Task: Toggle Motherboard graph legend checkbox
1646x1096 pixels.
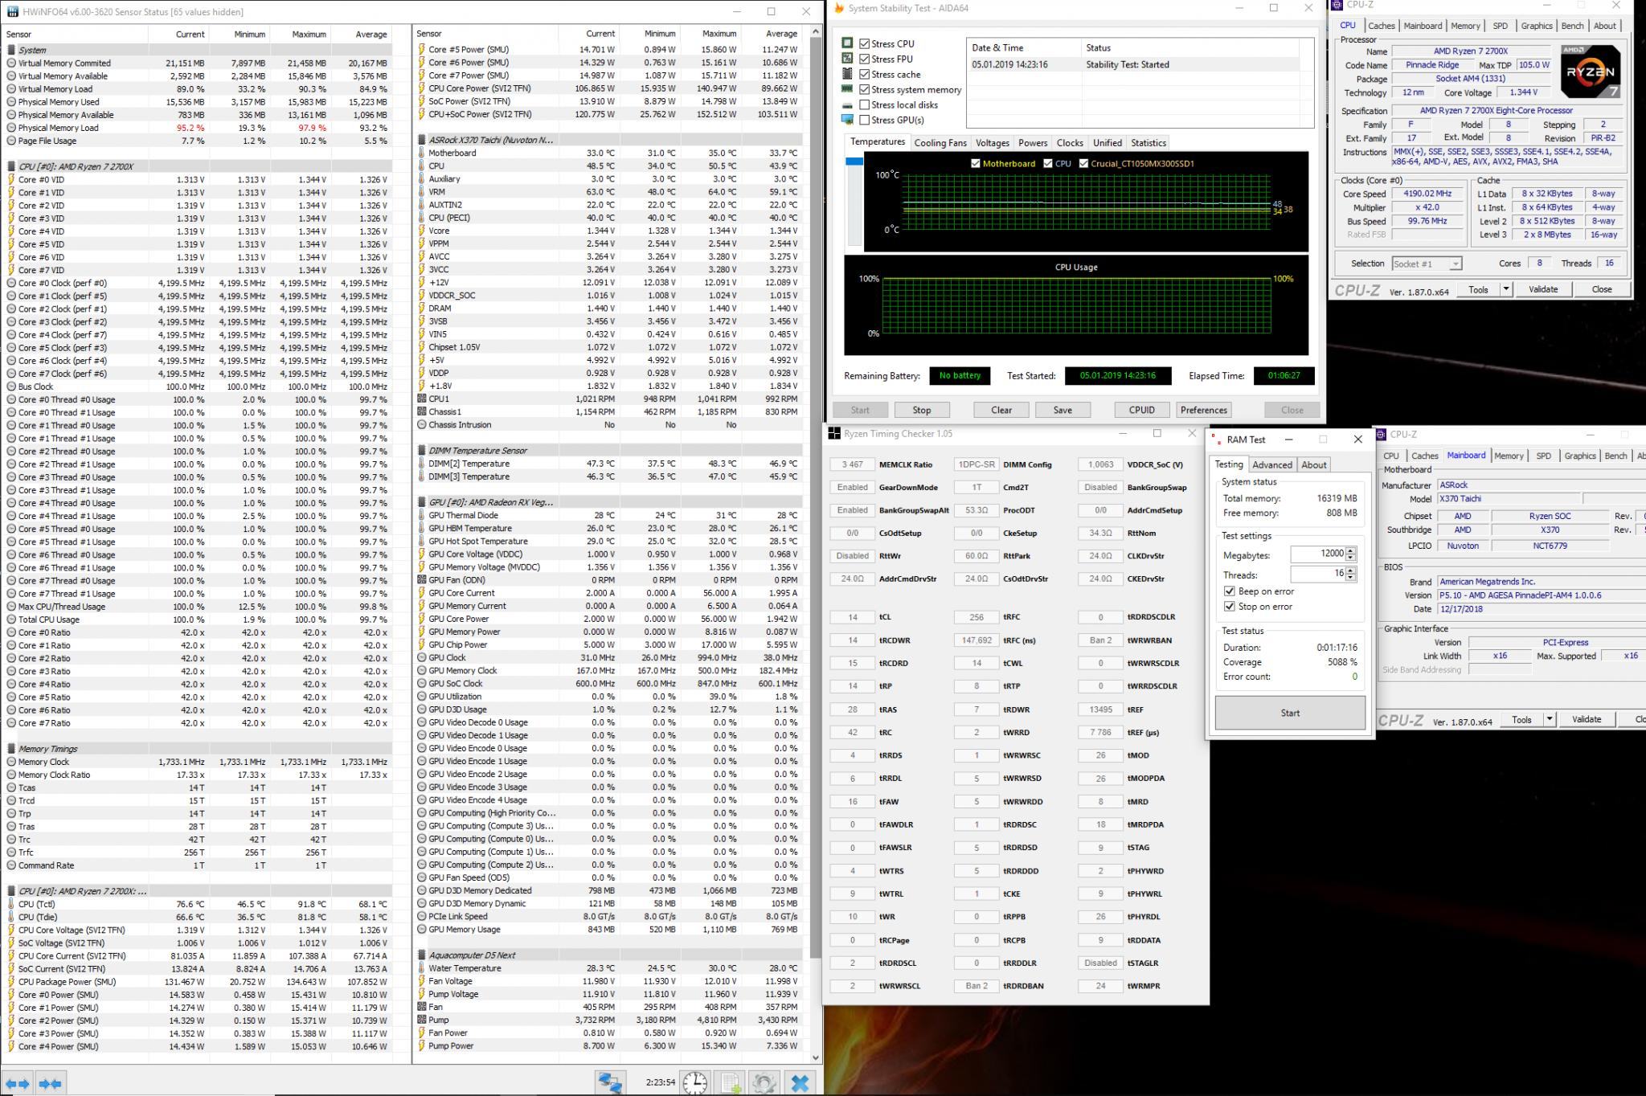Action: [x=976, y=163]
